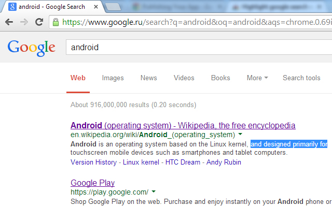Viewport: 332px width, 207px height.
Task: Expand arrow beside en.wikipedia.org URL
Action: (x=240, y=134)
